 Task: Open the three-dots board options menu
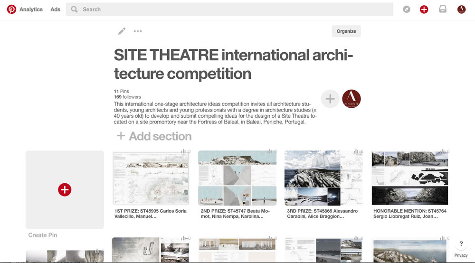click(x=138, y=31)
